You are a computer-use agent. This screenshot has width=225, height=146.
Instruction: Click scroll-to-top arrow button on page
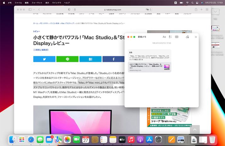tap(194, 129)
